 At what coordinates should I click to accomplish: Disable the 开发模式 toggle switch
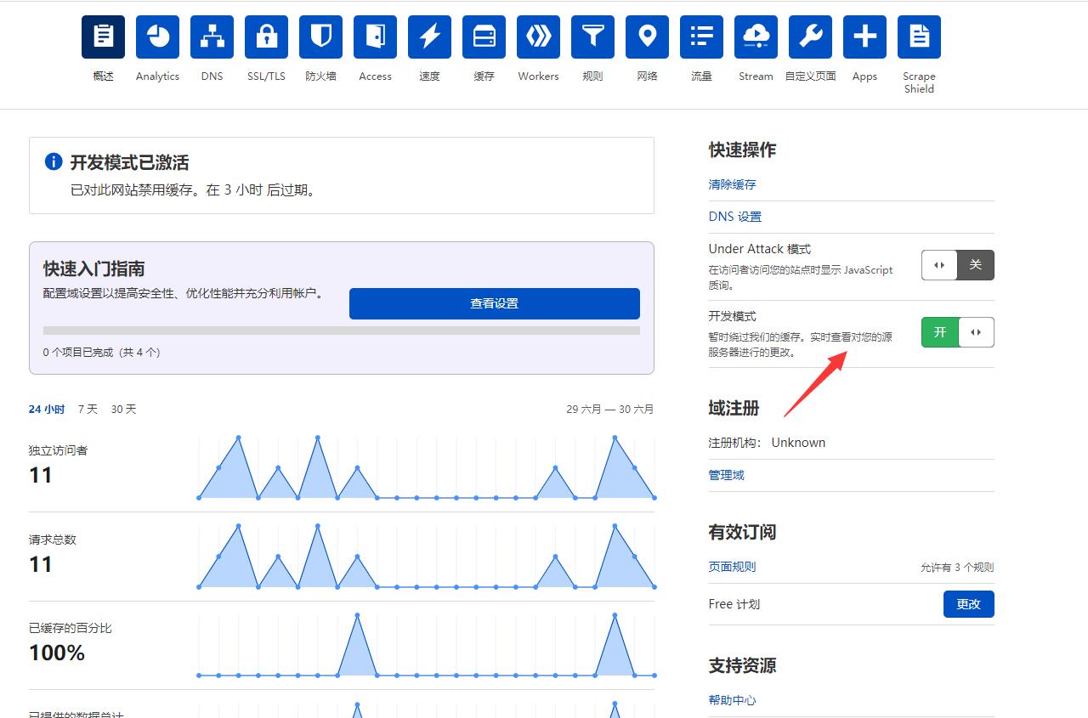(x=957, y=332)
